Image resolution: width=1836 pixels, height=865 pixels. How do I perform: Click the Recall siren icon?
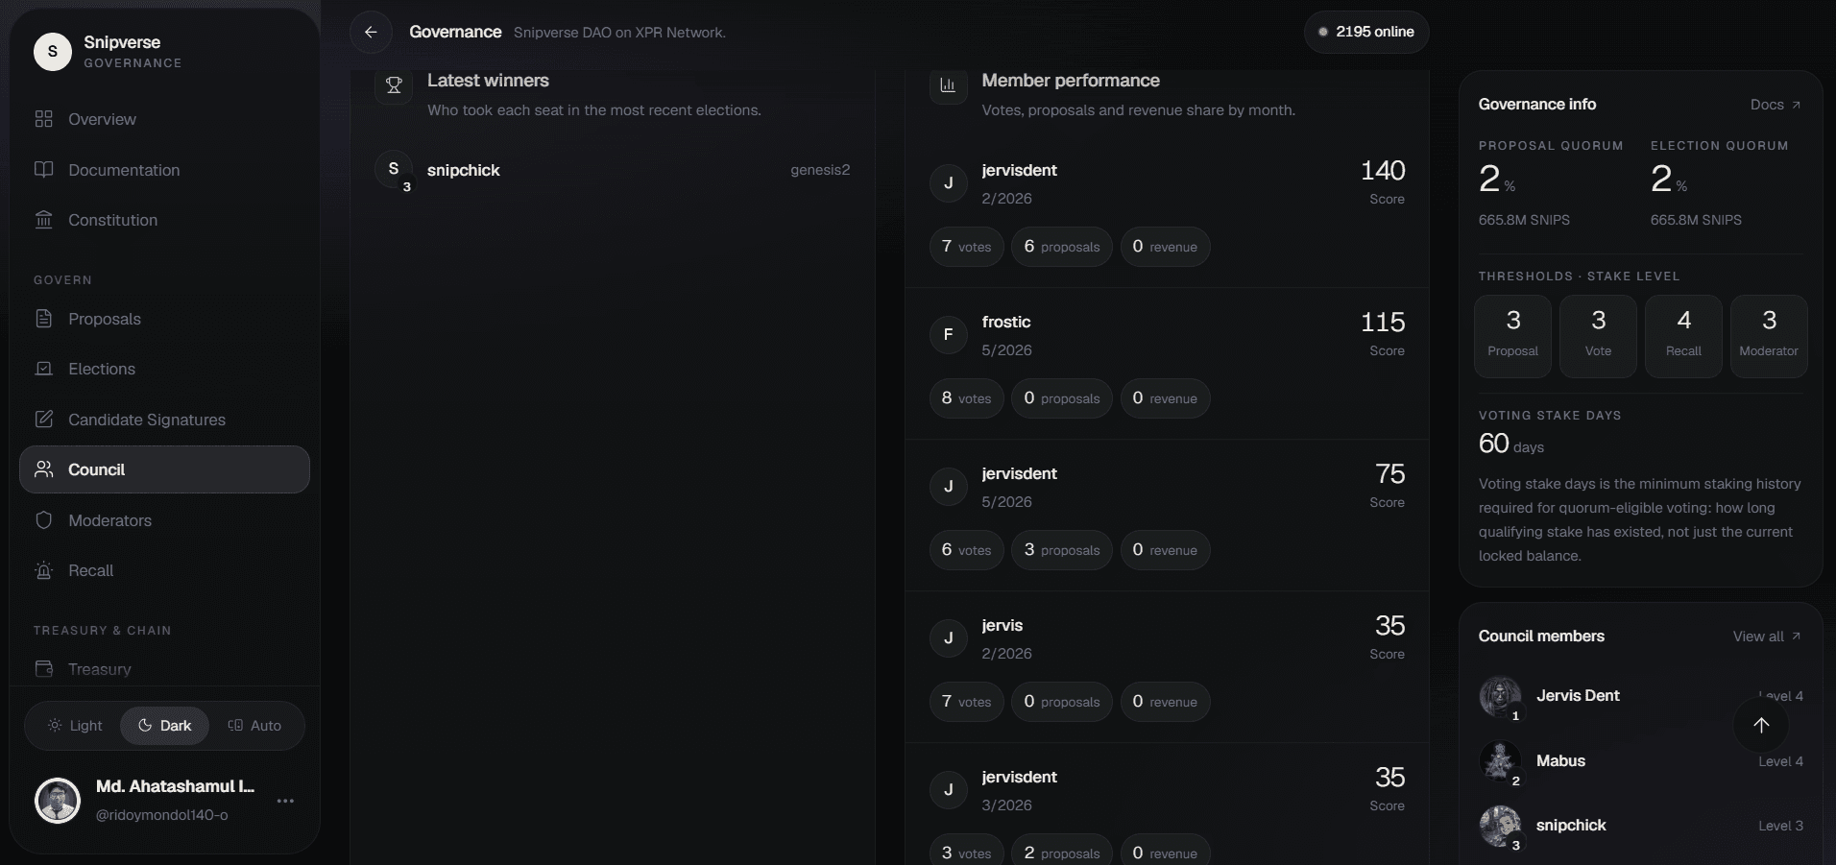coord(43,570)
